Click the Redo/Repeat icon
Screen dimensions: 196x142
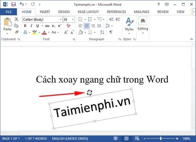coord(33,4)
